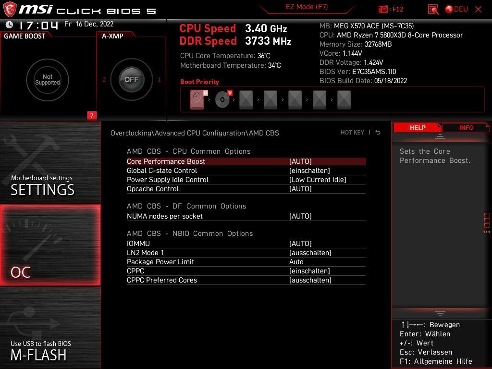Take a screenshot with the F12 camera icon
The image size is (492, 369).
click(383, 9)
